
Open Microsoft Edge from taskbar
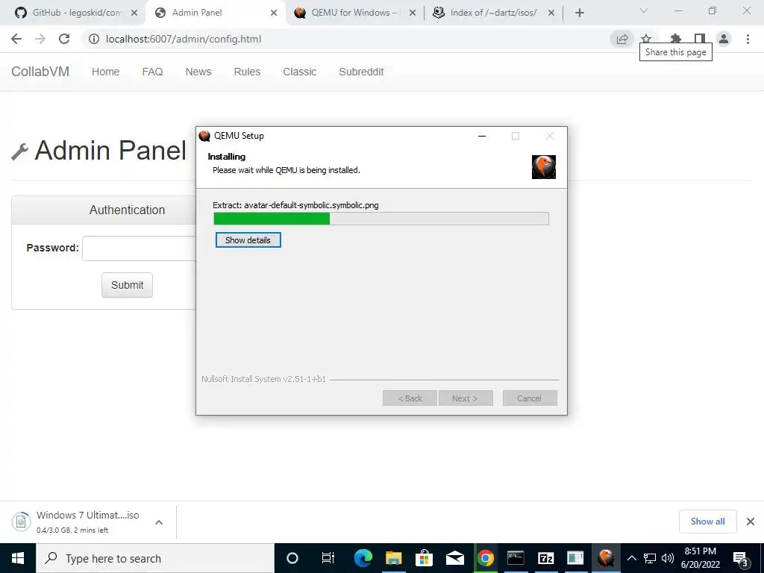coord(363,558)
